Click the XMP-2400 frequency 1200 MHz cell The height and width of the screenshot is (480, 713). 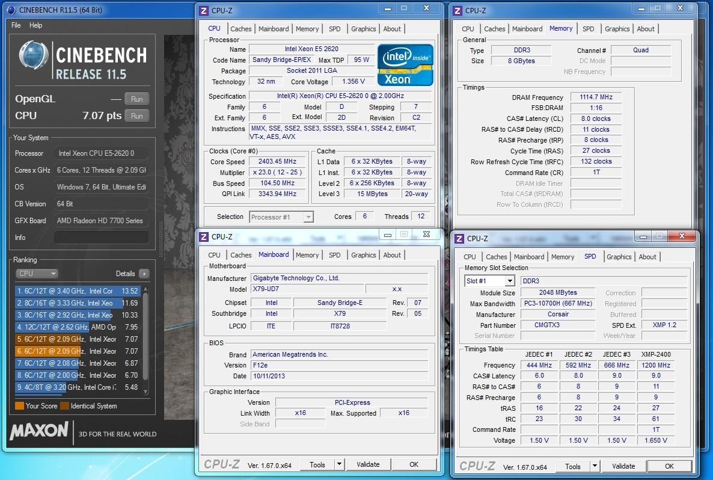pos(656,365)
